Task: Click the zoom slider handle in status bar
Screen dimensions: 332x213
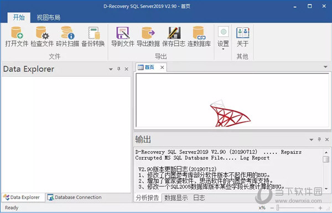Action: pyautogui.click(x=278, y=208)
